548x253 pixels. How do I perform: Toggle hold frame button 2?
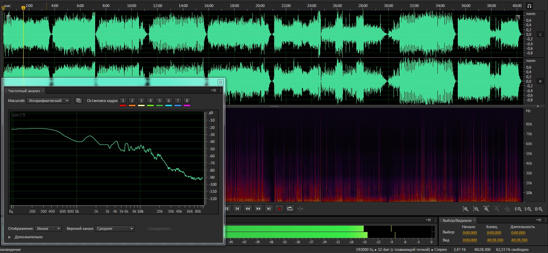(x=132, y=101)
